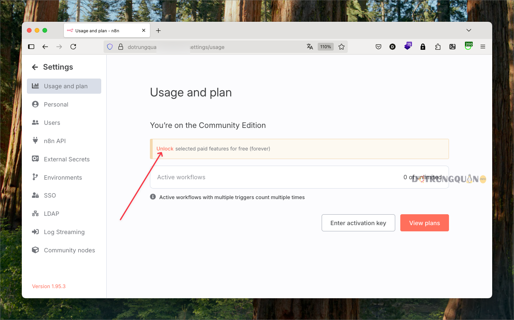Click the browser forward arrow
Image resolution: width=514 pixels, height=320 pixels.
click(x=59, y=47)
